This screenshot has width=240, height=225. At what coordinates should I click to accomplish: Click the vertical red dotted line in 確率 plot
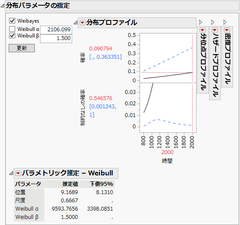pos(193,58)
